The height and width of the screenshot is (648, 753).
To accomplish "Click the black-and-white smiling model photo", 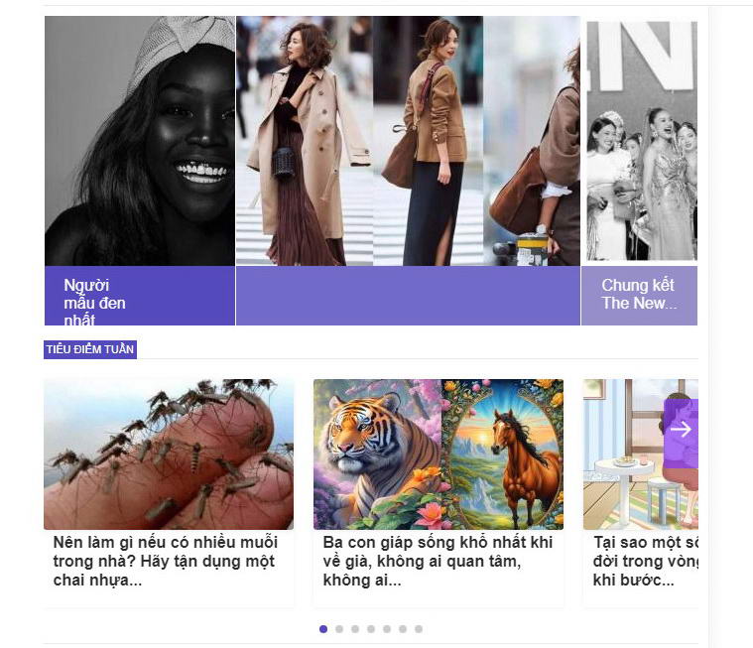I will click(x=140, y=141).
